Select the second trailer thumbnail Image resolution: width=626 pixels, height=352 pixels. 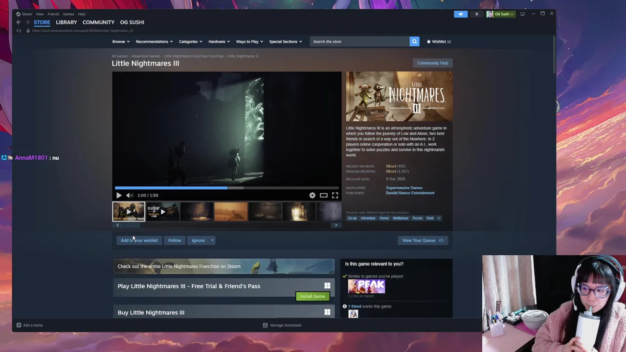point(162,212)
